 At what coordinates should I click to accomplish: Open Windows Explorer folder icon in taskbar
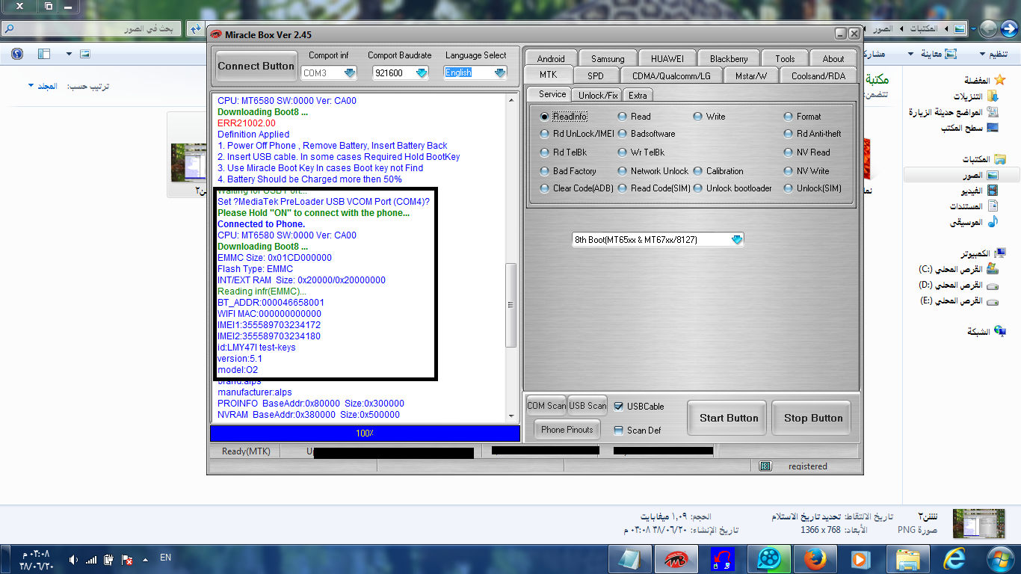[x=907, y=558]
